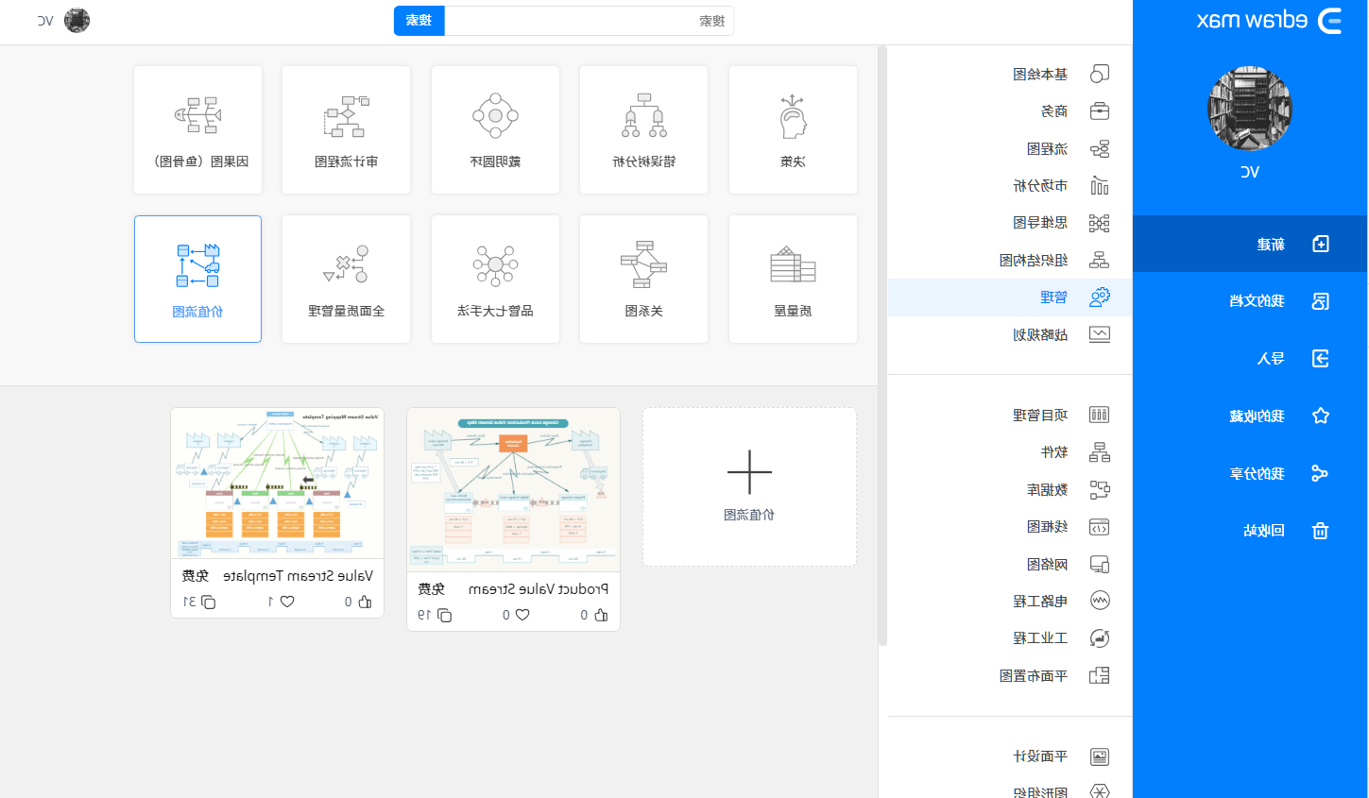Click the Product Value Stream title text
The height and width of the screenshot is (798, 1369).
[x=539, y=589]
